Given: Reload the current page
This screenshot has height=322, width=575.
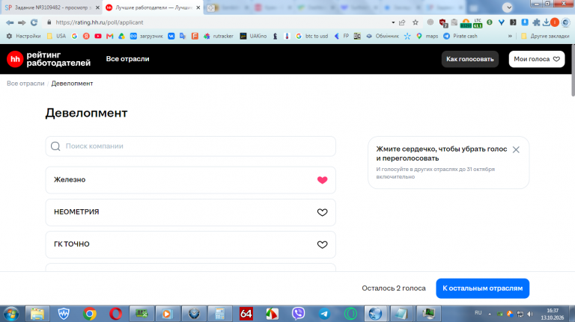Looking at the screenshot, I should 34,22.
